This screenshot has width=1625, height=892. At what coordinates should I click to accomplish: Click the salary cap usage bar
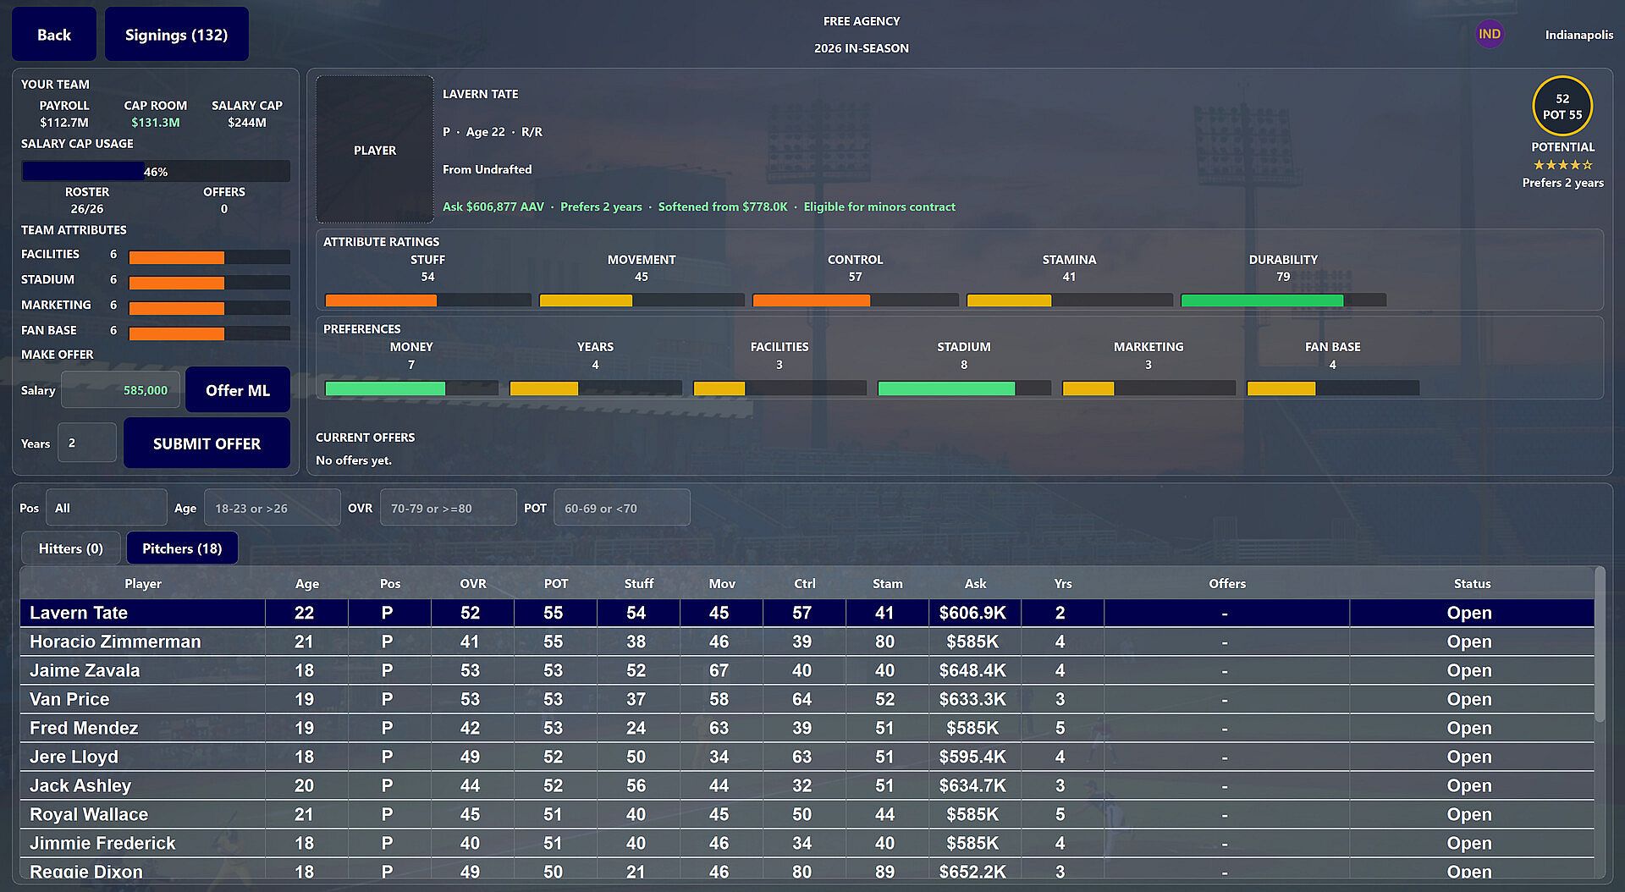click(x=156, y=171)
